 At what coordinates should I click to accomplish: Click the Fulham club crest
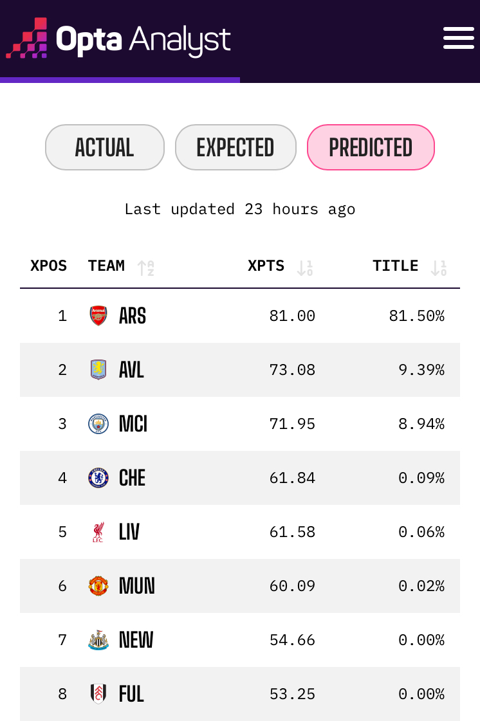(x=98, y=694)
